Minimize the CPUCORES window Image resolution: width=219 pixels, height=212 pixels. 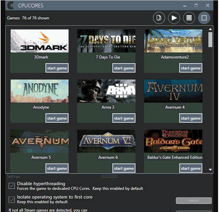185,6
